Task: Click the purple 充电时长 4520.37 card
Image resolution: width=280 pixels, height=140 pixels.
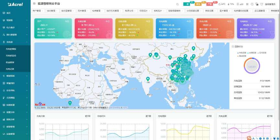Action: [x=256, y=28]
